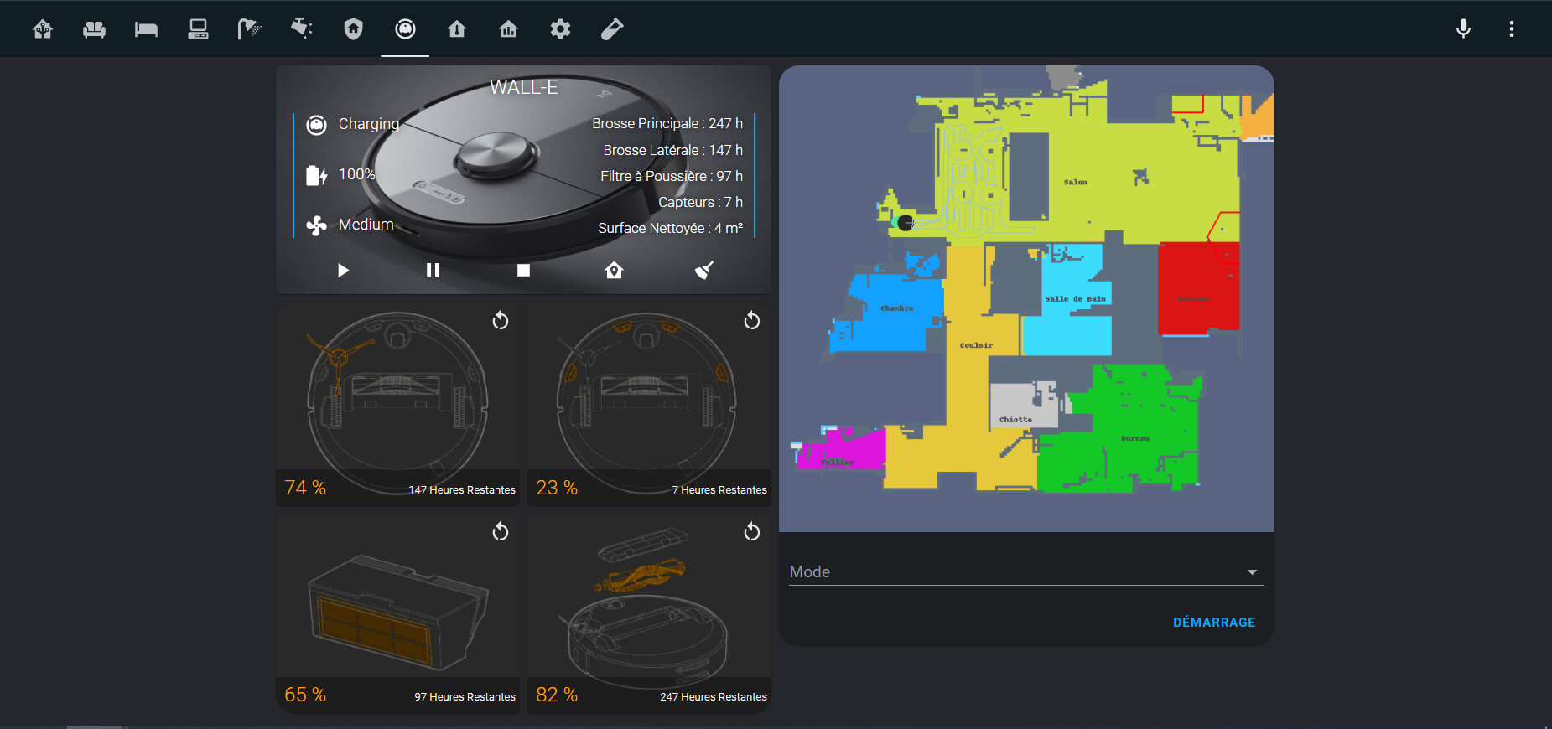Open the sensors 7 hours card
This screenshot has width=1552, height=729.
point(650,404)
